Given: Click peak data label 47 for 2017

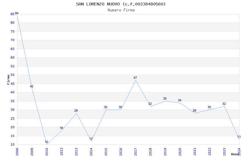Looking at the screenshot, I should [x=135, y=78].
